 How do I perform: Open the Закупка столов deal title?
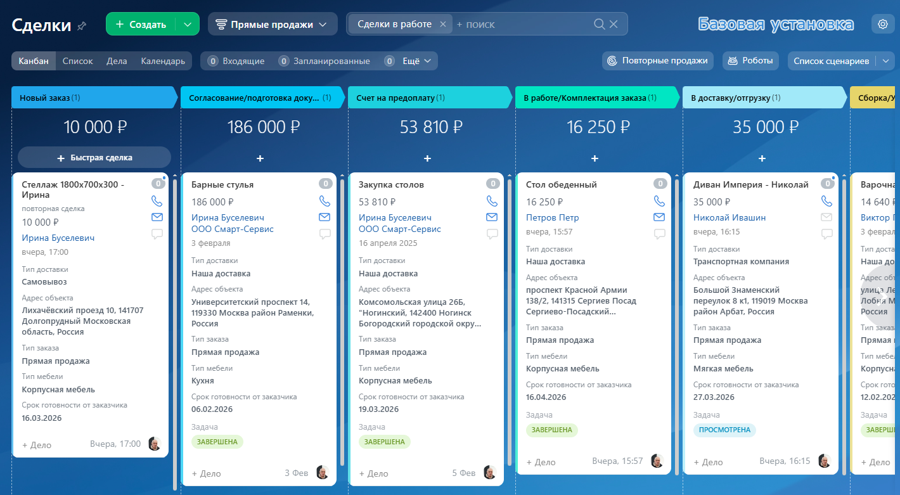pyautogui.click(x=391, y=184)
